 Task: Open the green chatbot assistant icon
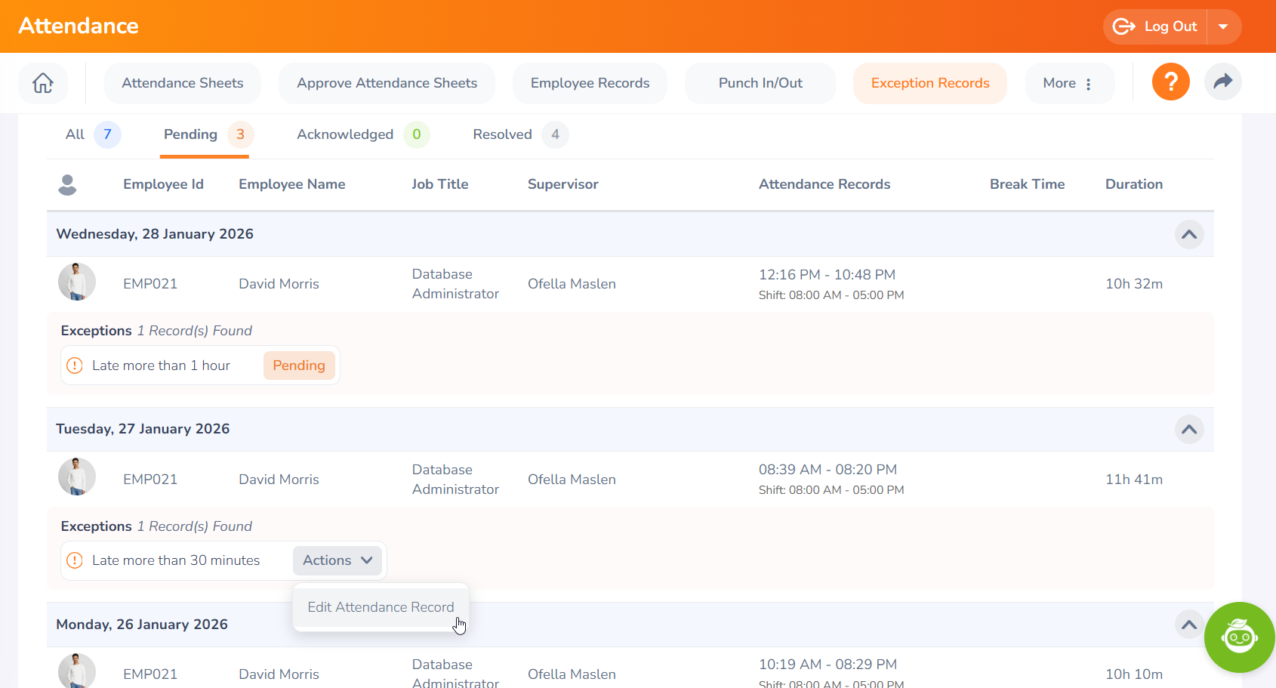click(x=1239, y=637)
